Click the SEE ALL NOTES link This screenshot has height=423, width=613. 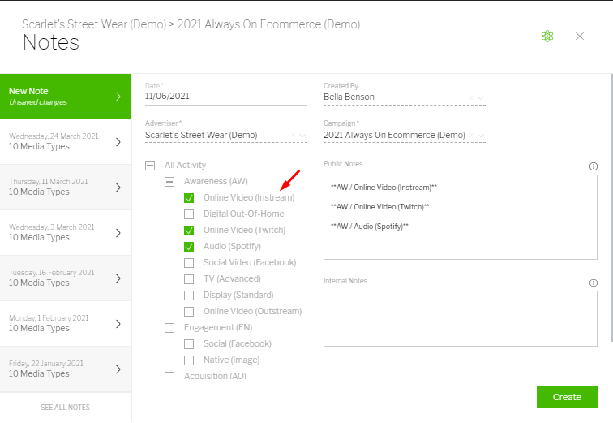pos(65,407)
